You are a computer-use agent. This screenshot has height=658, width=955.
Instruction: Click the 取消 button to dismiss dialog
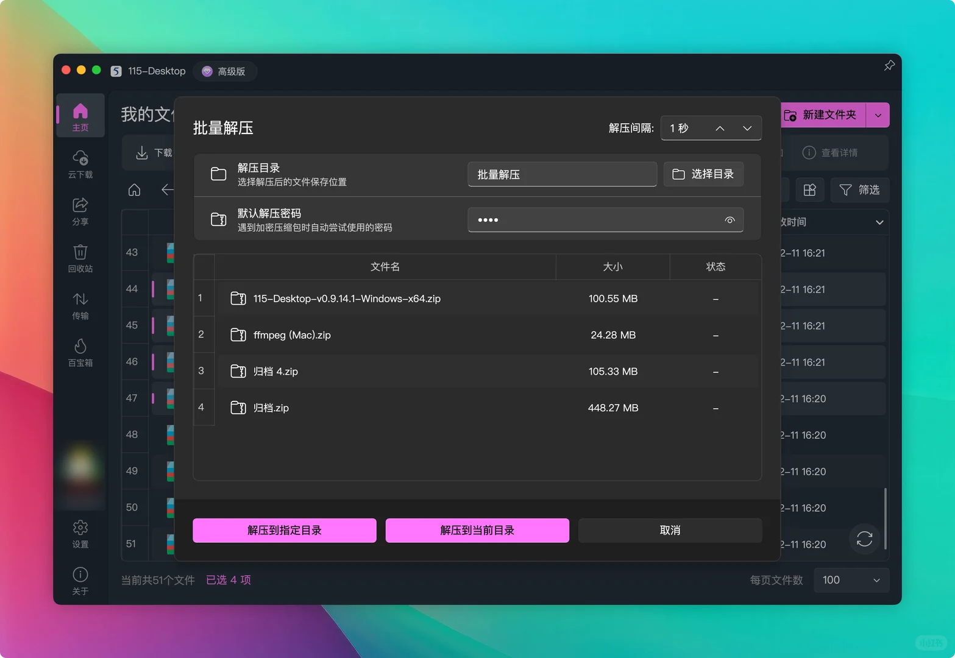669,530
